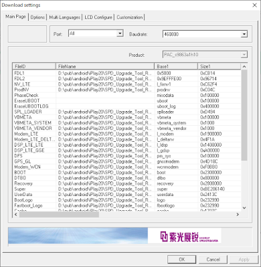The height and width of the screenshot is (267, 261).
Task: Click the wcnmodem base cell
Action: 167,167
